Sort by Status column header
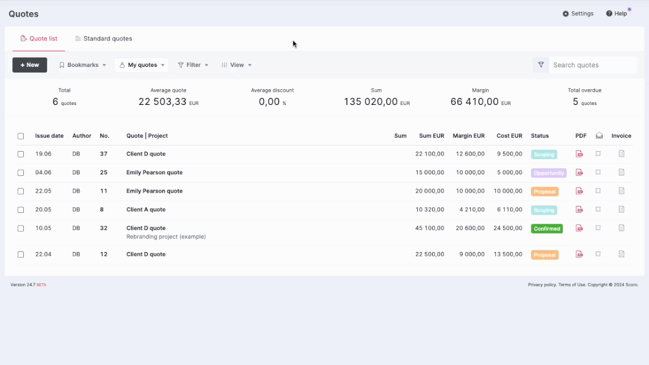 click(540, 136)
